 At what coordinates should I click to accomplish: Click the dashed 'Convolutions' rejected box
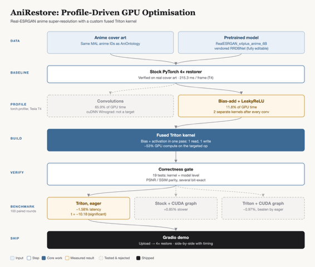[x=110, y=106]
